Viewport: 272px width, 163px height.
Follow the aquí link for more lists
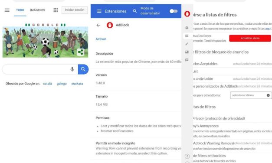[268, 29]
